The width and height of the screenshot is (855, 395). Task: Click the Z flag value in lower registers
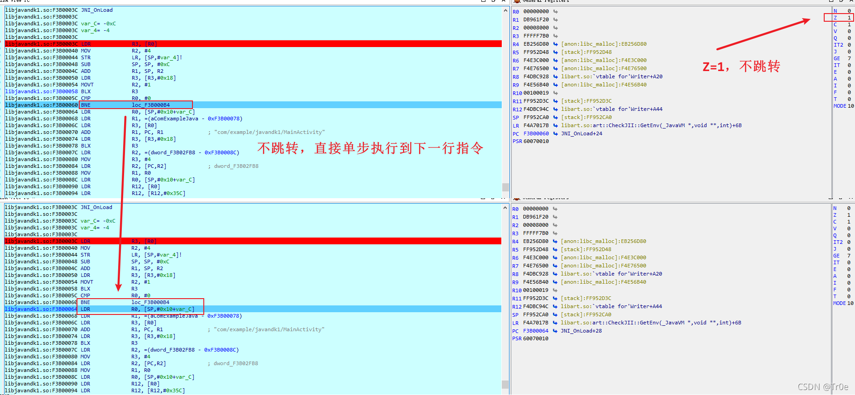click(849, 215)
